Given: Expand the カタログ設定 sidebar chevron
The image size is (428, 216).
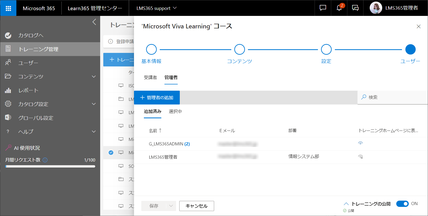Looking at the screenshot, I should (x=94, y=104).
